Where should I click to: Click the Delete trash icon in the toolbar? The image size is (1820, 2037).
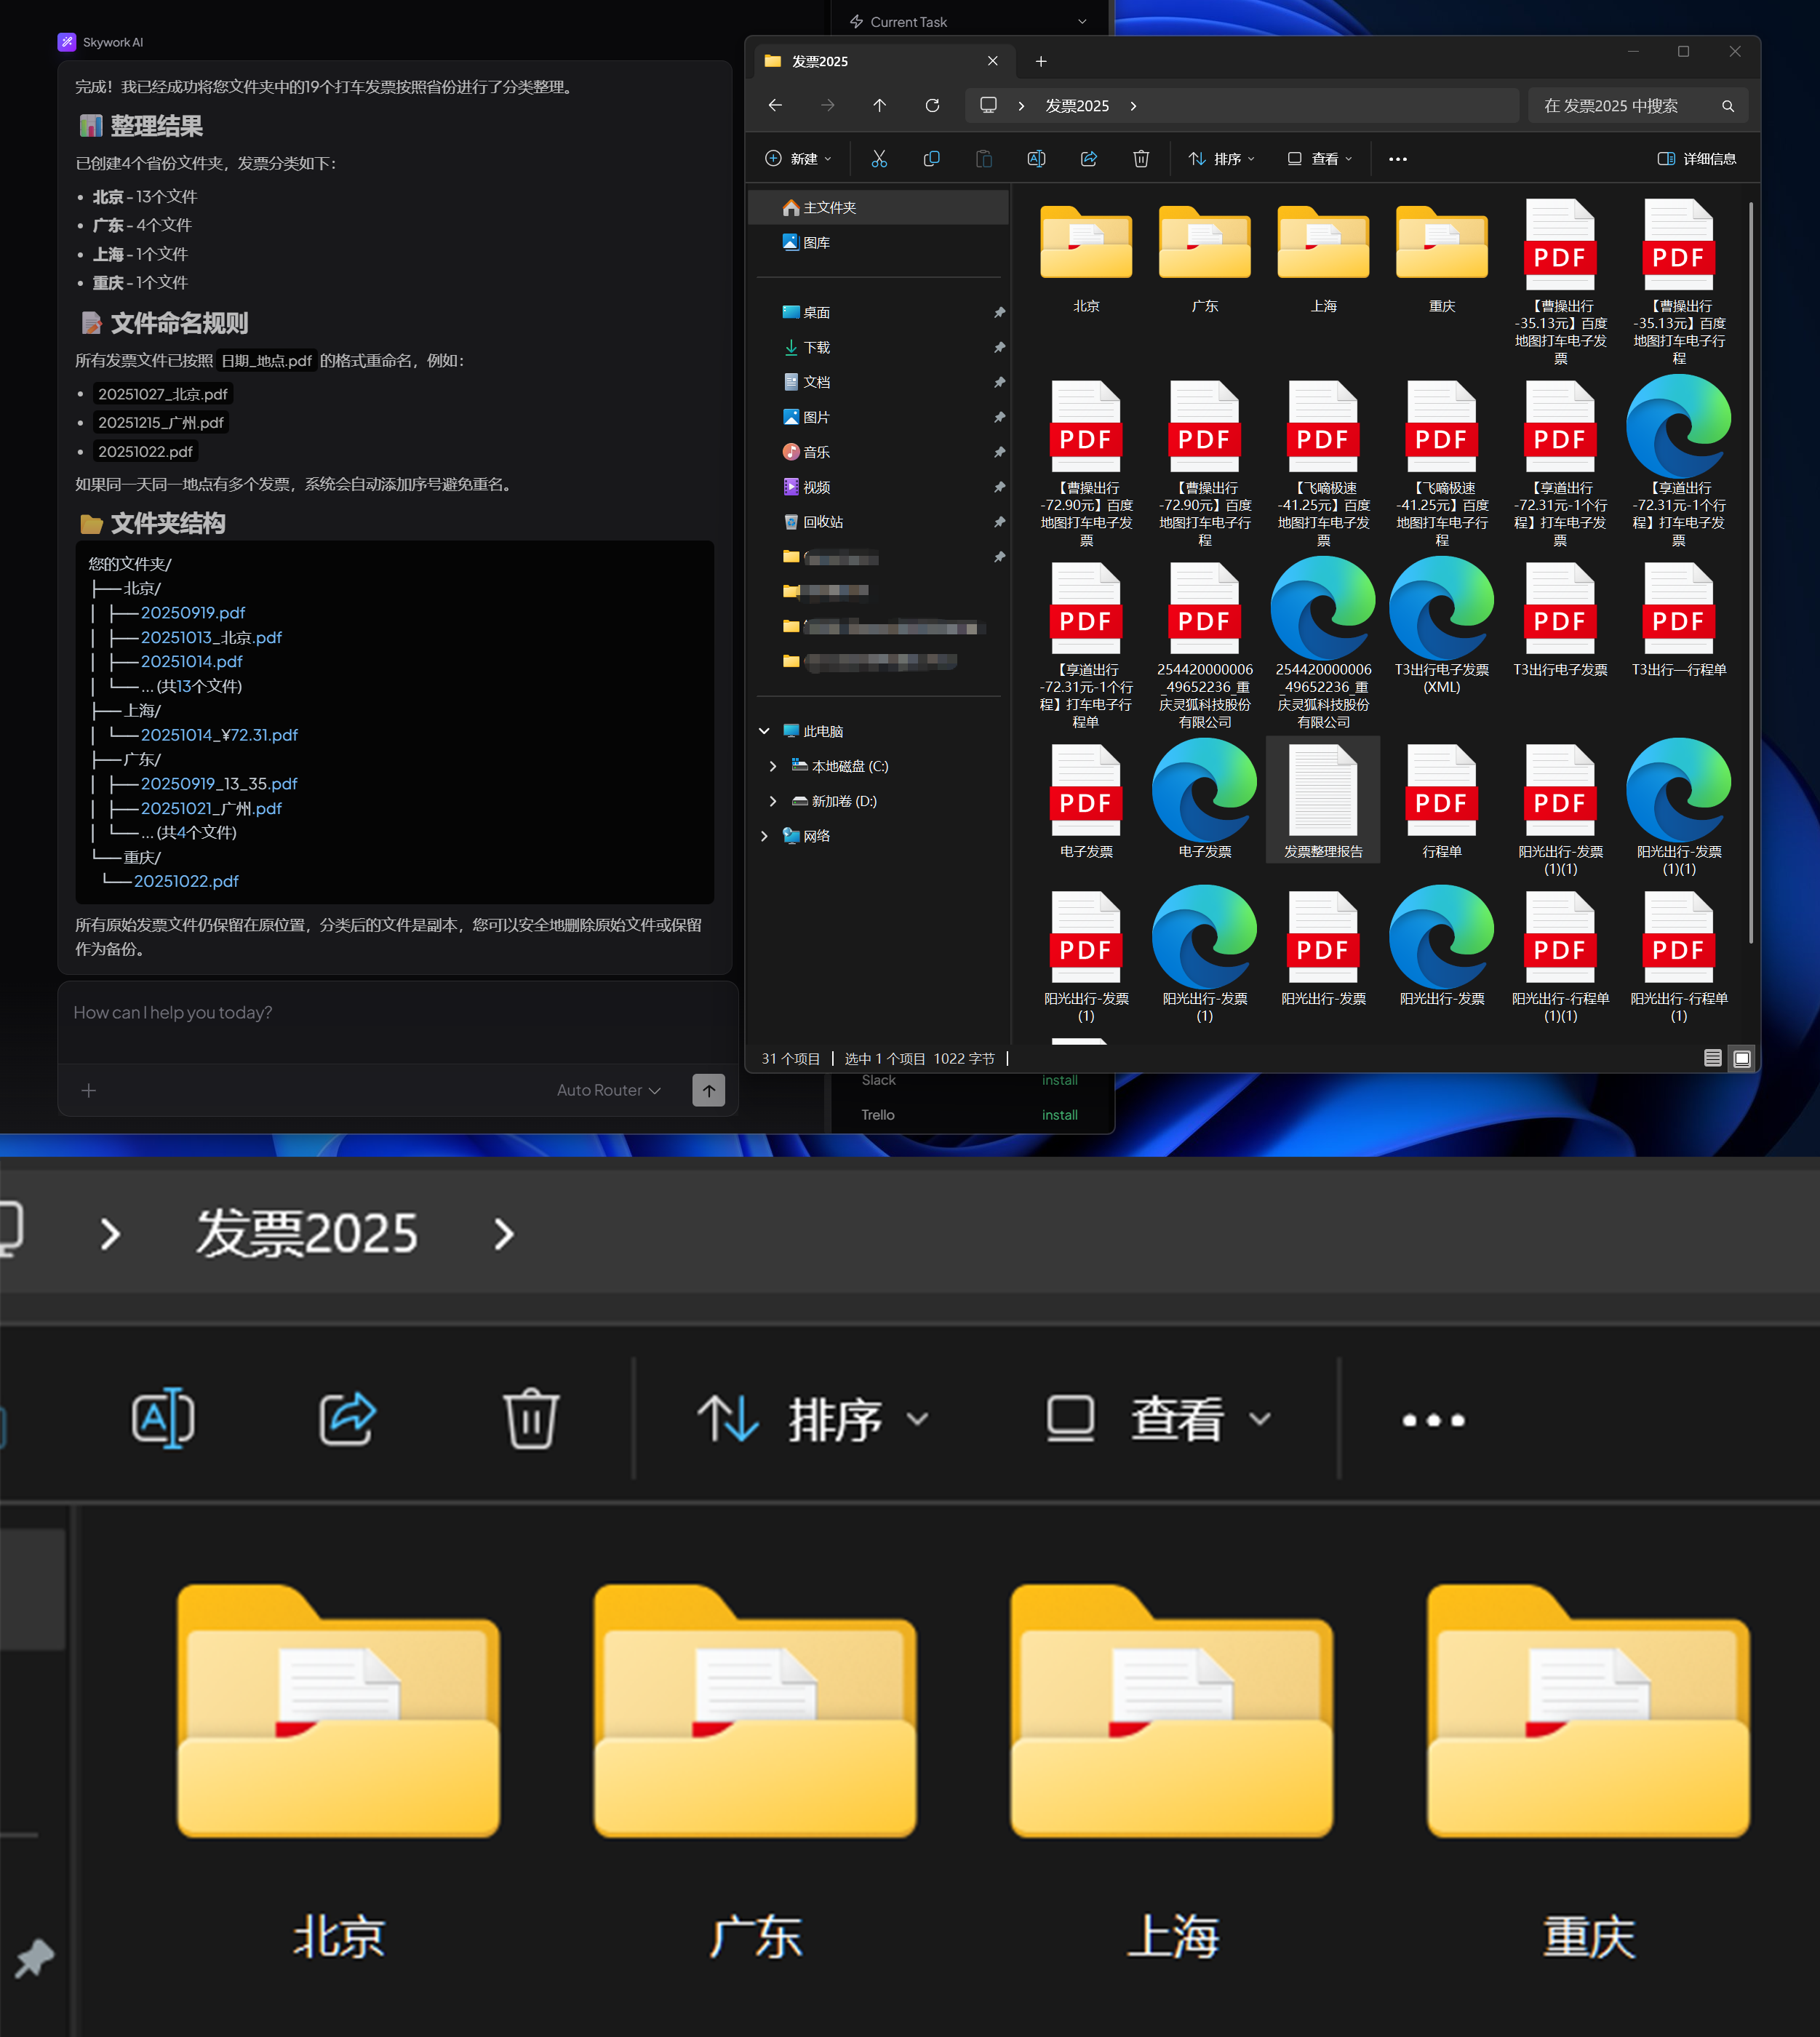pos(1141,158)
